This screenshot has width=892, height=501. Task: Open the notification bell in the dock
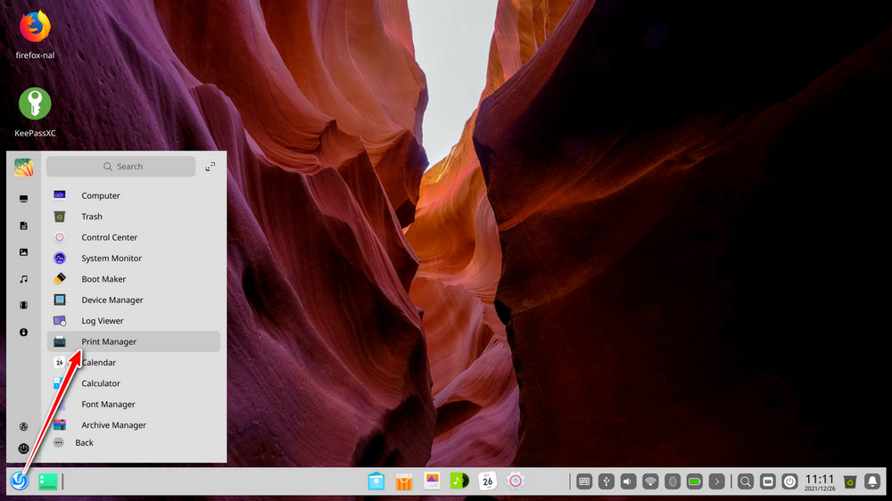872,481
